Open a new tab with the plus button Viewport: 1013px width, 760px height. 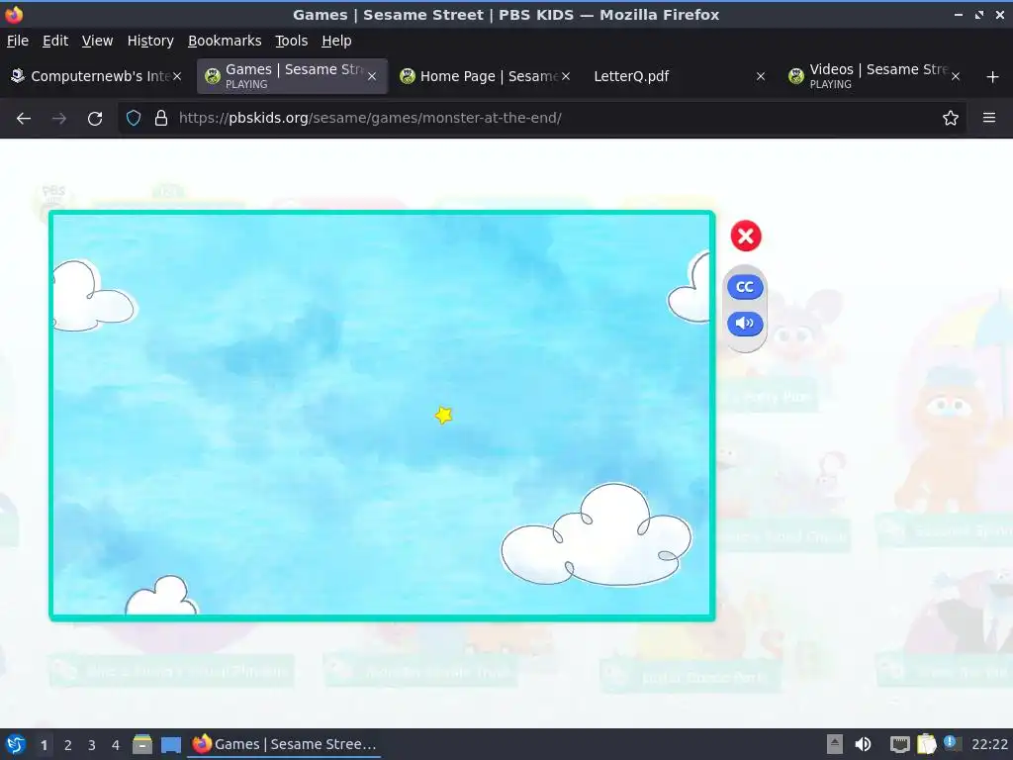tap(993, 77)
